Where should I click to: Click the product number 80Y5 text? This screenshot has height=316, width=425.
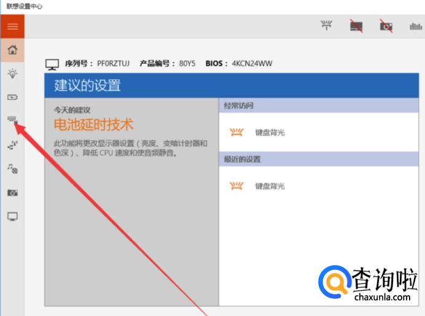[x=187, y=63]
